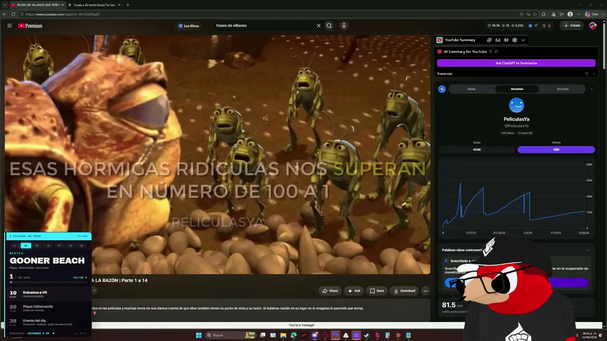Clear the search box with the X
The width and height of the screenshot is (607, 341).
(319, 26)
